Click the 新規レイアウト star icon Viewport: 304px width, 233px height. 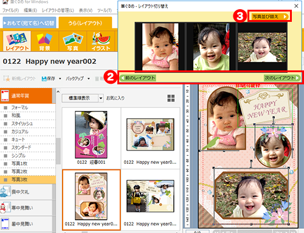click(x=7, y=78)
